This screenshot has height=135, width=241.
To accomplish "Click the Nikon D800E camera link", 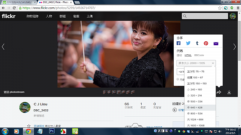I will [x=154, y=127].
